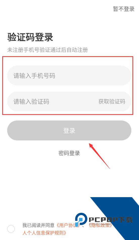Click the PCPOP下载 watermark text
The image size is (139, 240).
[x=111, y=220]
